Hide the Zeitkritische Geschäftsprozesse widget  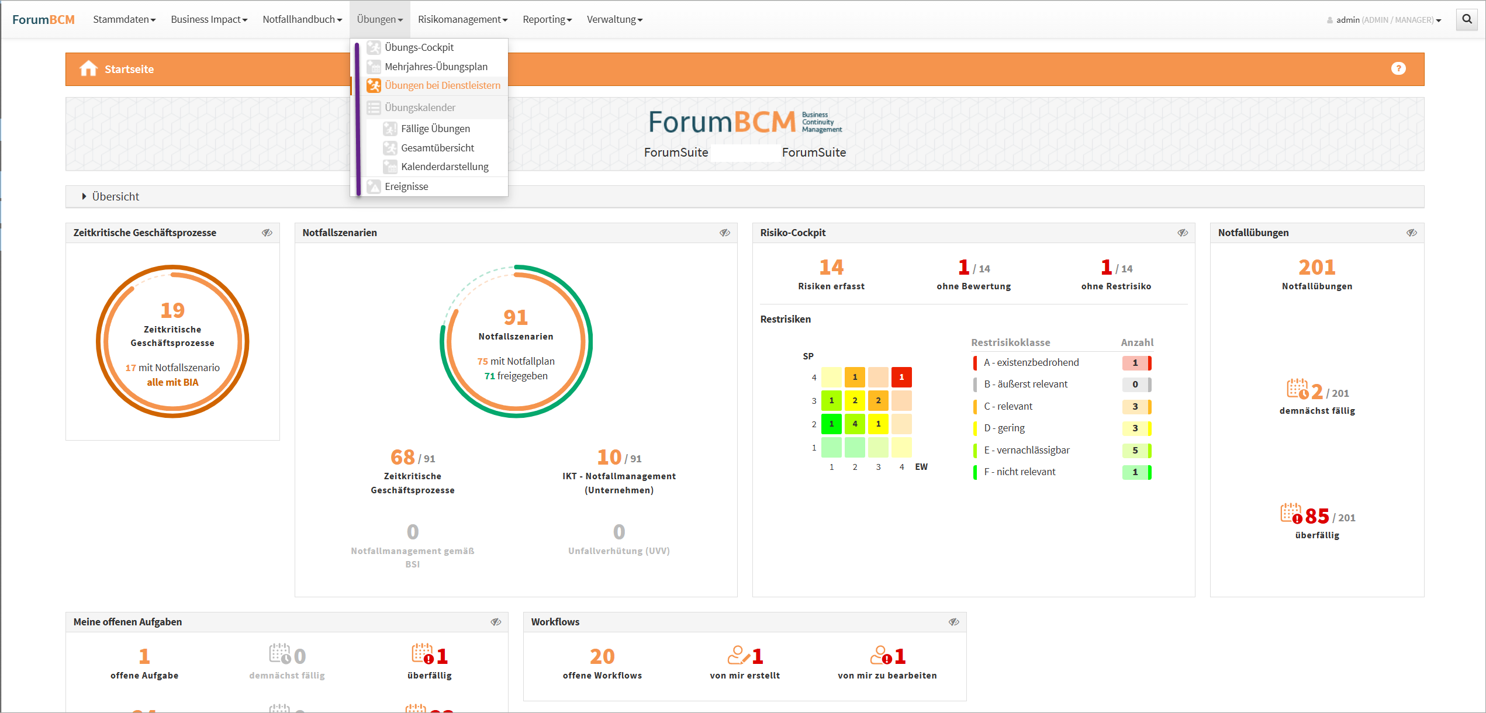click(267, 233)
